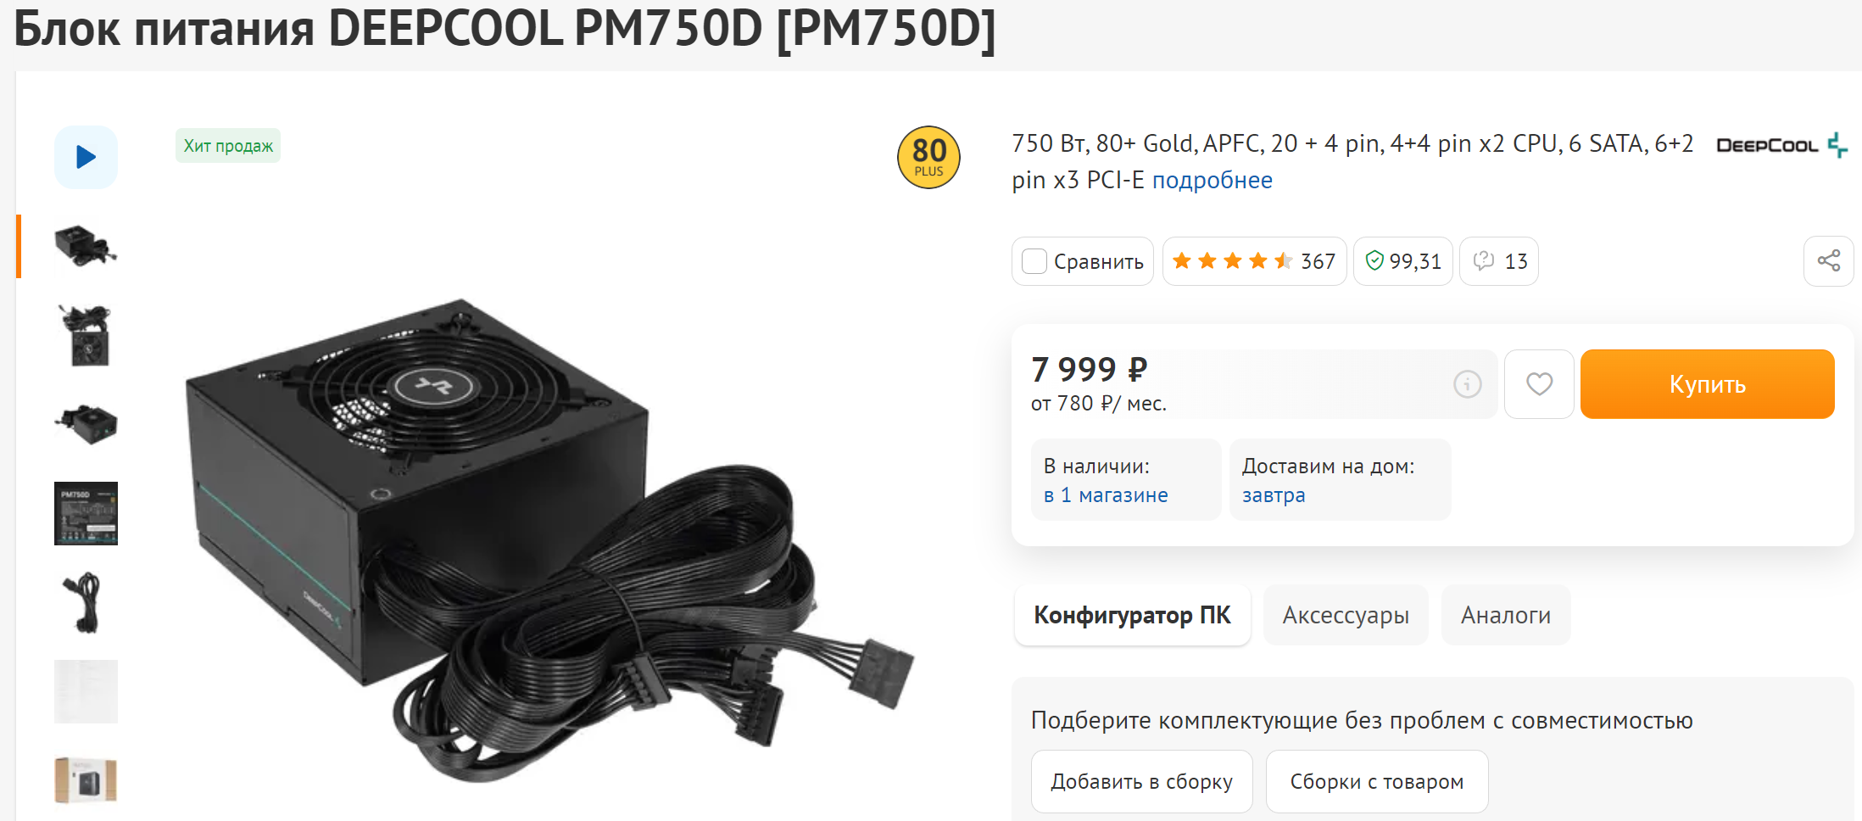Switch to the Аксессуары tab
This screenshot has height=821, width=1862.
coord(1346,615)
